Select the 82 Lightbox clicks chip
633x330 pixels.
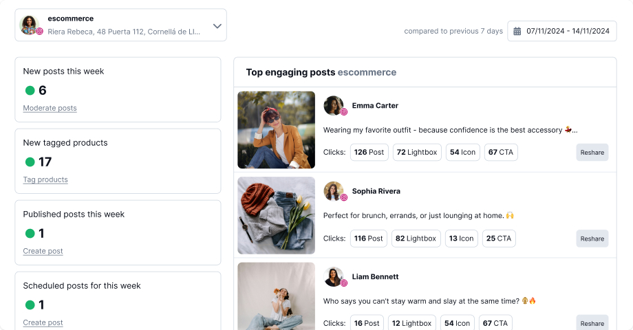[416, 239]
